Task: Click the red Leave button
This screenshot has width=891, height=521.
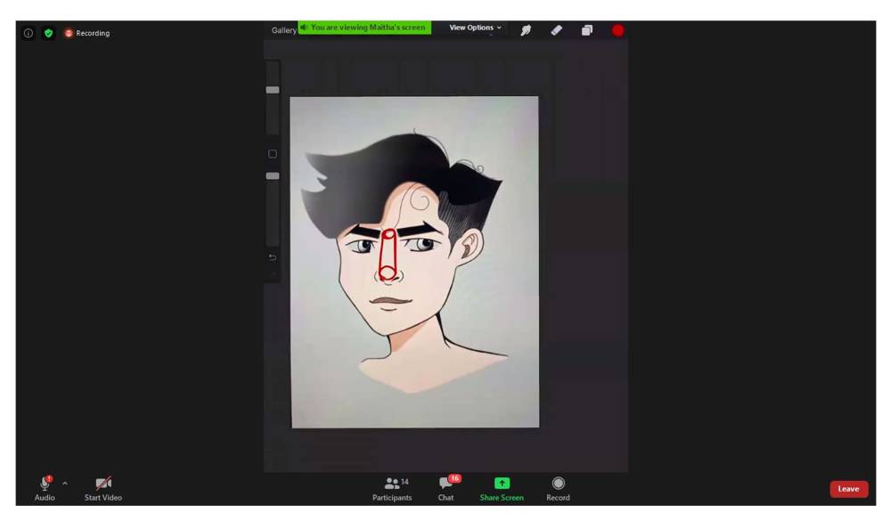Action: pyautogui.click(x=848, y=488)
